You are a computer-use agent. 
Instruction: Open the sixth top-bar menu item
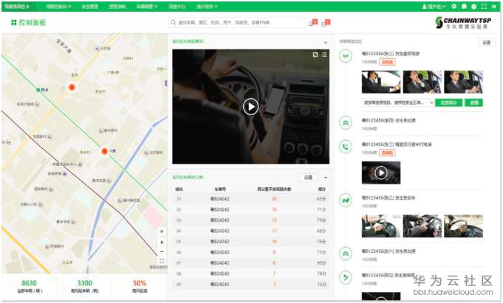pyautogui.click(x=177, y=7)
